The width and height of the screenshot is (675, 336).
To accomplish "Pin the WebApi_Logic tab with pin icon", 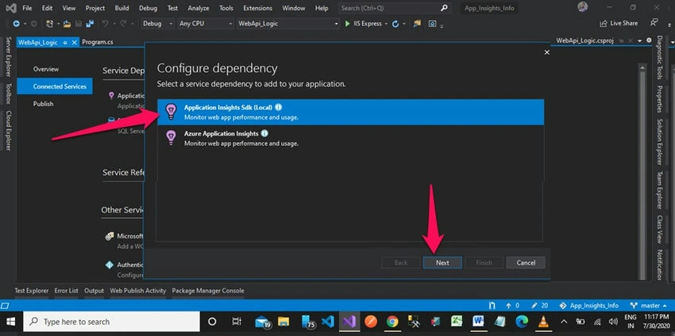I will (x=65, y=43).
